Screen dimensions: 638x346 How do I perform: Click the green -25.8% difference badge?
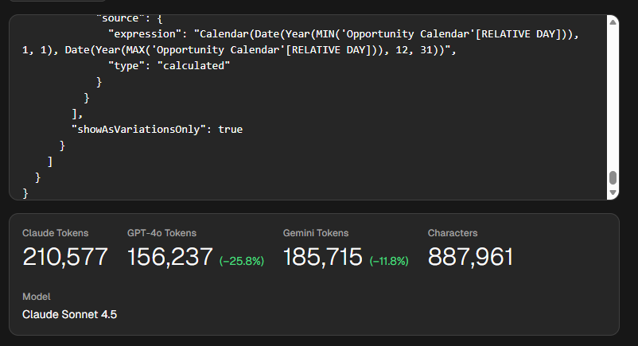click(x=241, y=260)
